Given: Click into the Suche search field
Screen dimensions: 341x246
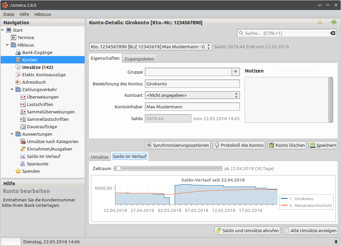Looking at the screenshot, I should 287,33.
